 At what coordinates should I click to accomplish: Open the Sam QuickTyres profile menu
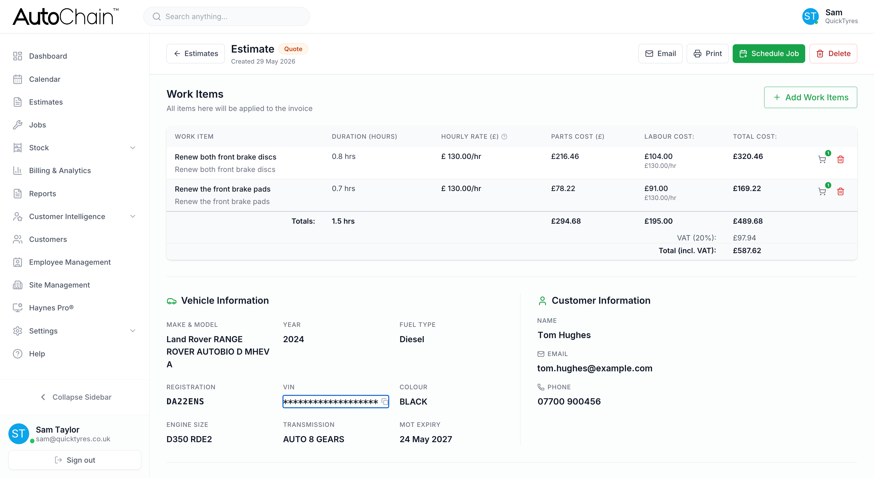830,16
